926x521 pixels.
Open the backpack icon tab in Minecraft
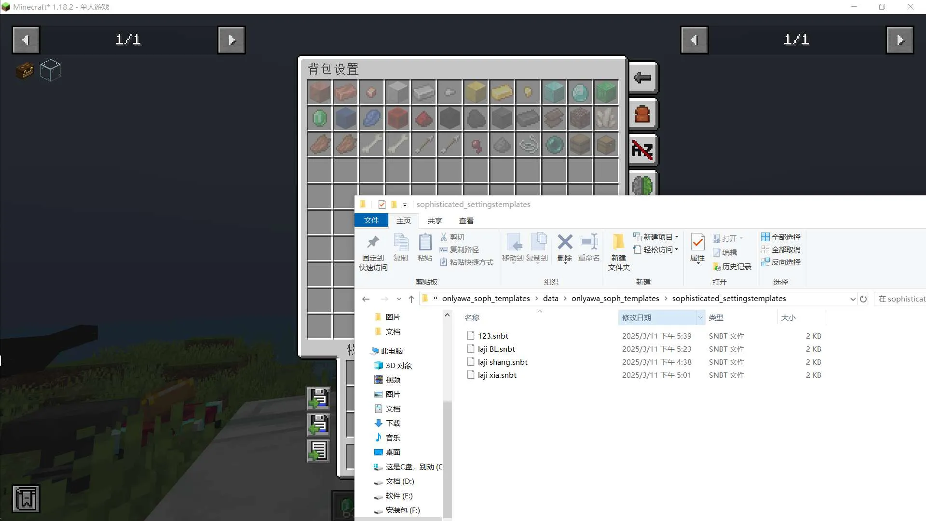coord(643,114)
